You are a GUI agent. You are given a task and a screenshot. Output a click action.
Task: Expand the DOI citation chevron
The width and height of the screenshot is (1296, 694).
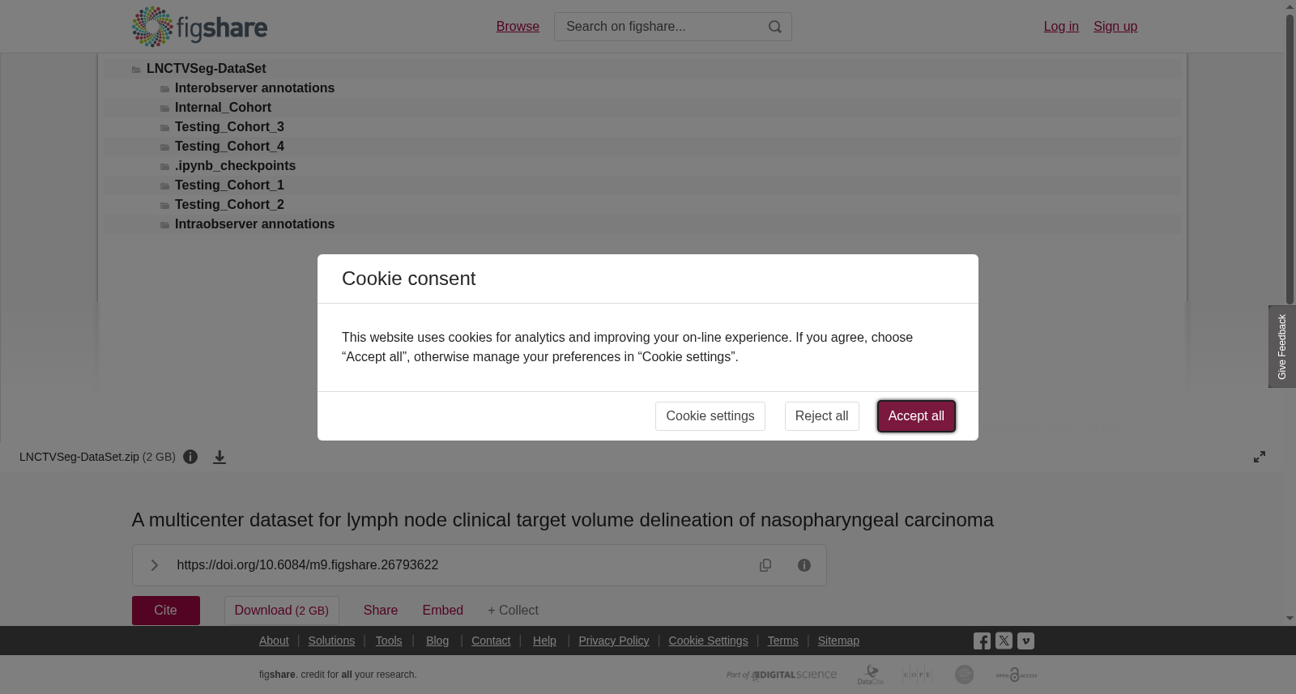click(154, 565)
